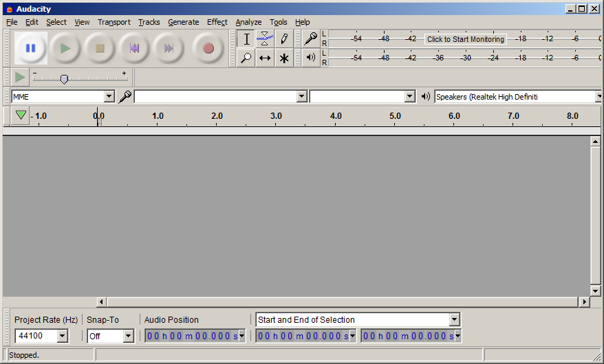604x364 pixels.
Task: Open the Select menu
Action: pos(56,22)
